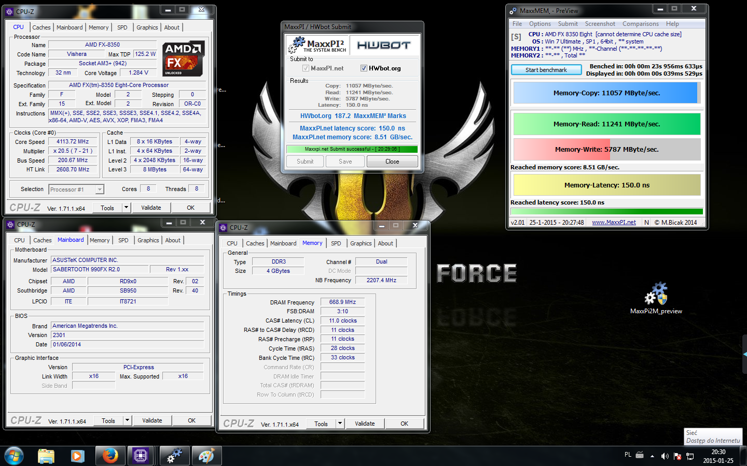Click the Memory-Write 5787 MByte/sec bar
The image size is (747, 466).
(607, 149)
